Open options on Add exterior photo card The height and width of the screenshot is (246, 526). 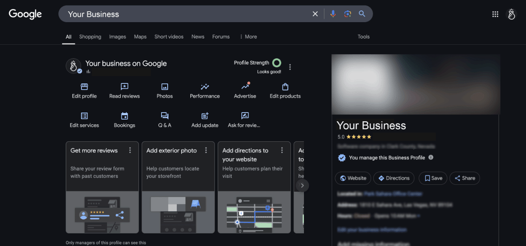(x=206, y=150)
